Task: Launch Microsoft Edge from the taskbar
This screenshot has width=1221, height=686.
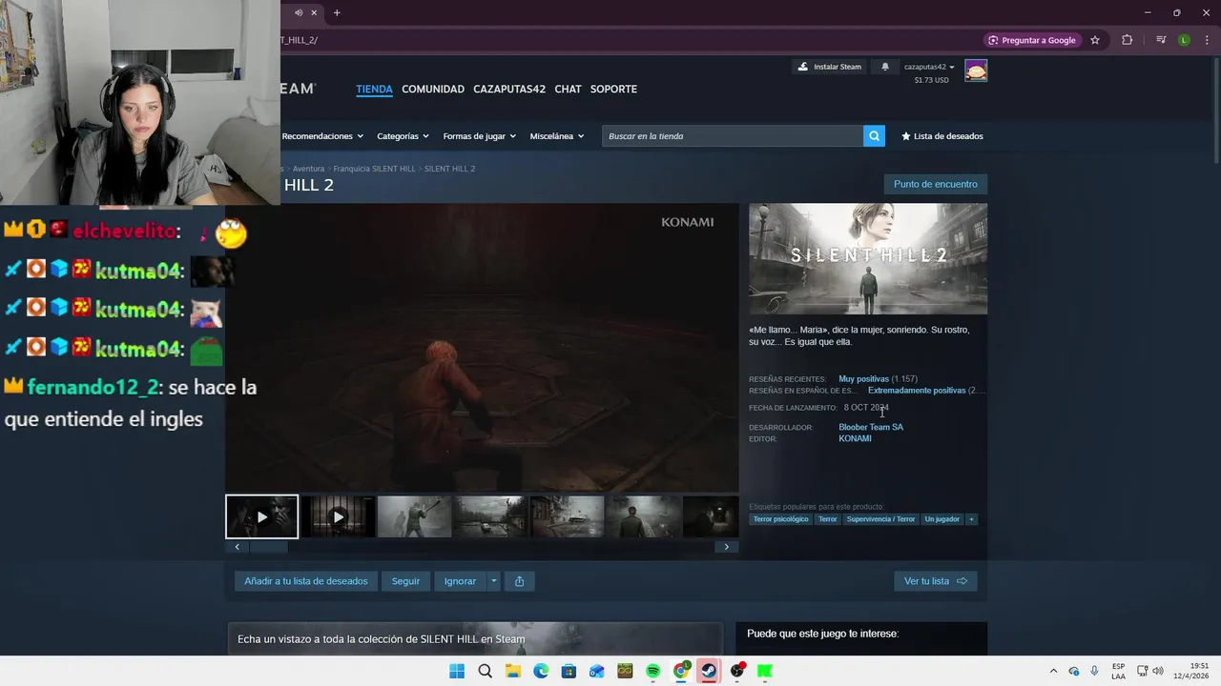Action: pos(541,671)
